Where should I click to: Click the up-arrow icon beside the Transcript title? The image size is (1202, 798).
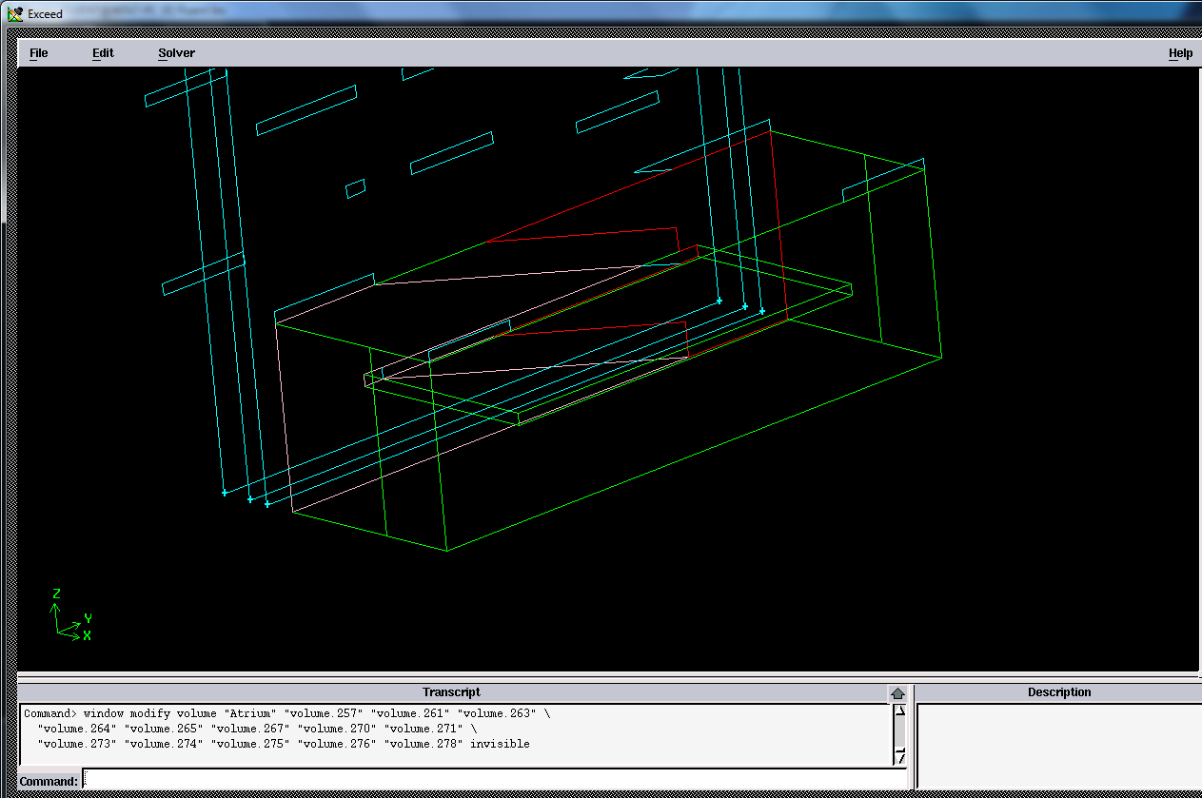point(897,691)
